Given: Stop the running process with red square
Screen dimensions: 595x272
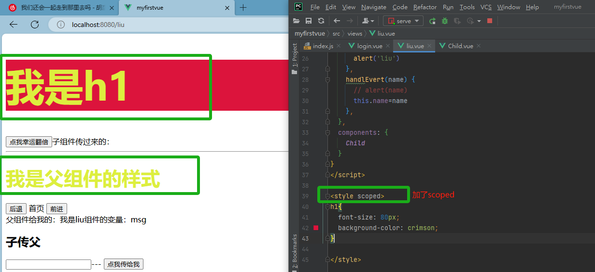Looking at the screenshot, I should click(x=490, y=21).
